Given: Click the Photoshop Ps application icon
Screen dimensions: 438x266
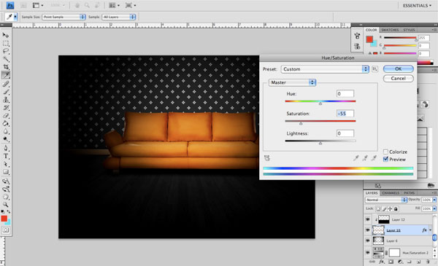Looking at the screenshot, I should click(10, 5).
